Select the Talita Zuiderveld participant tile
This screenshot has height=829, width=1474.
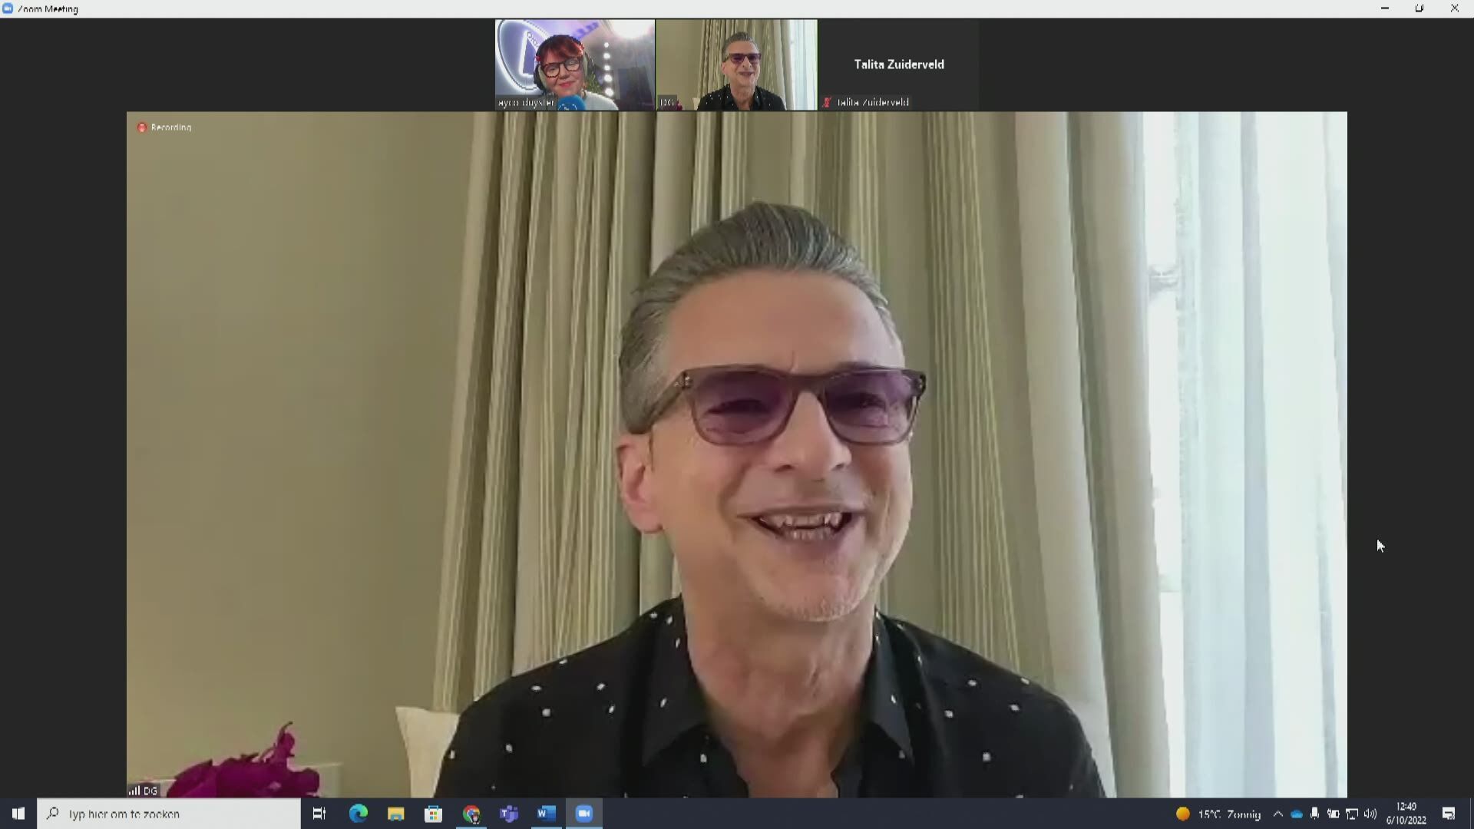(x=898, y=64)
